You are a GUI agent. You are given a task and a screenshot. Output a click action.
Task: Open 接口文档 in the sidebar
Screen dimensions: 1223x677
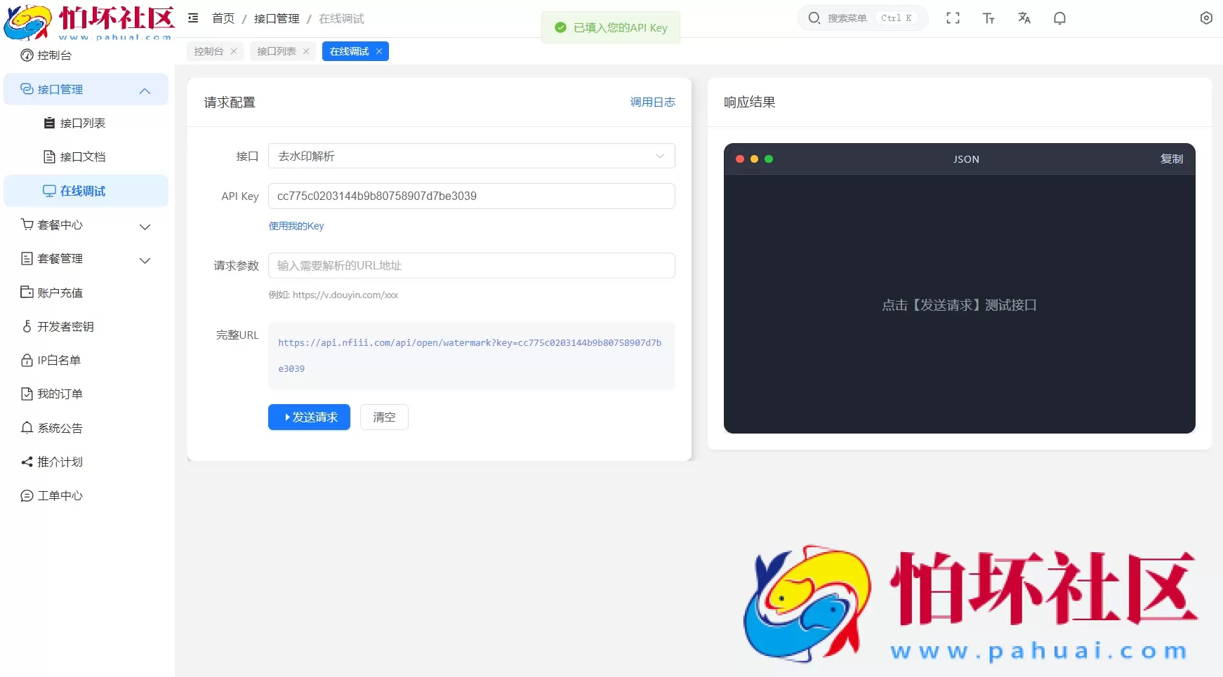coord(82,157)
